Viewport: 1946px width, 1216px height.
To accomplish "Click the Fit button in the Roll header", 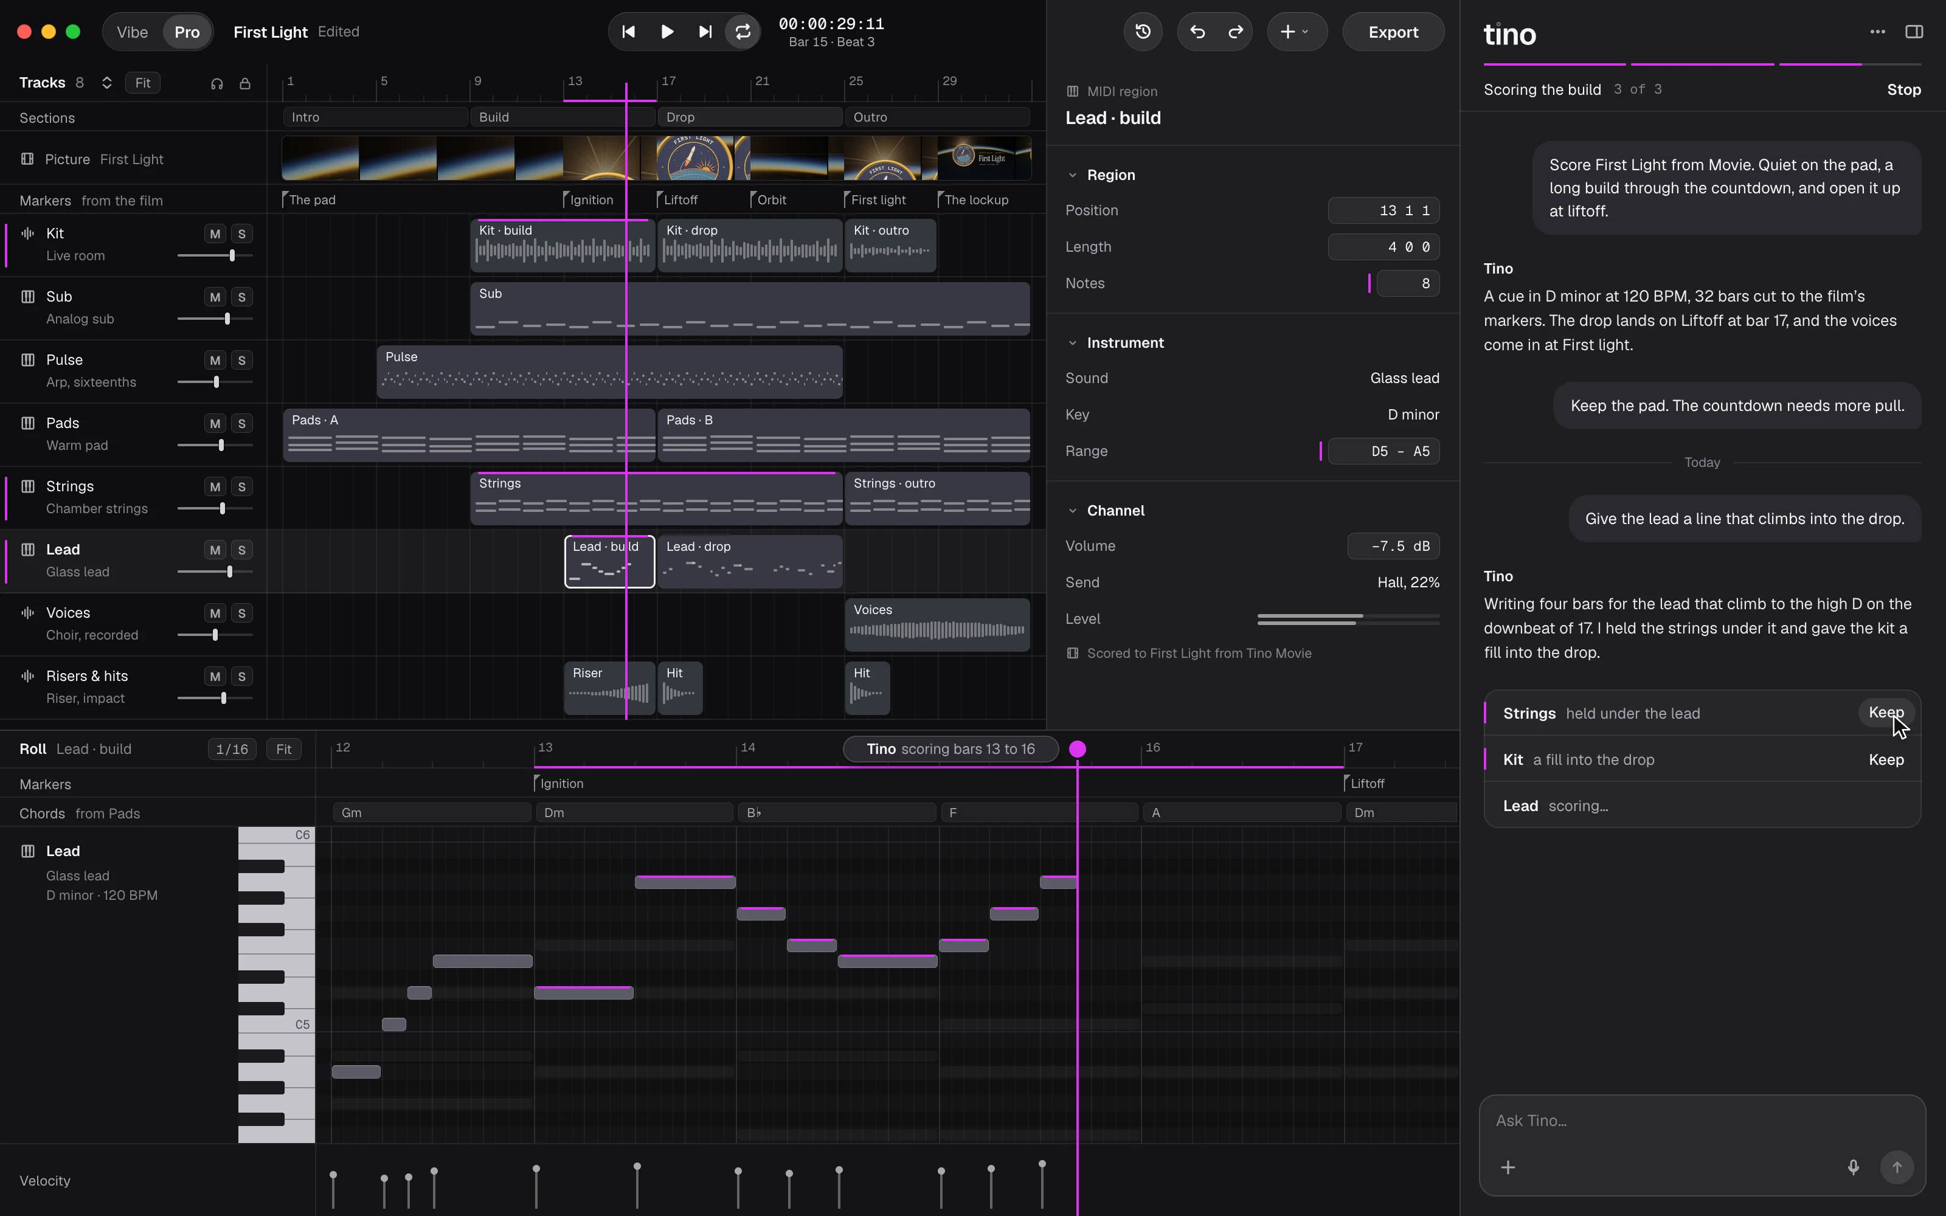I will pyautogui.click(x=284, y=750).
